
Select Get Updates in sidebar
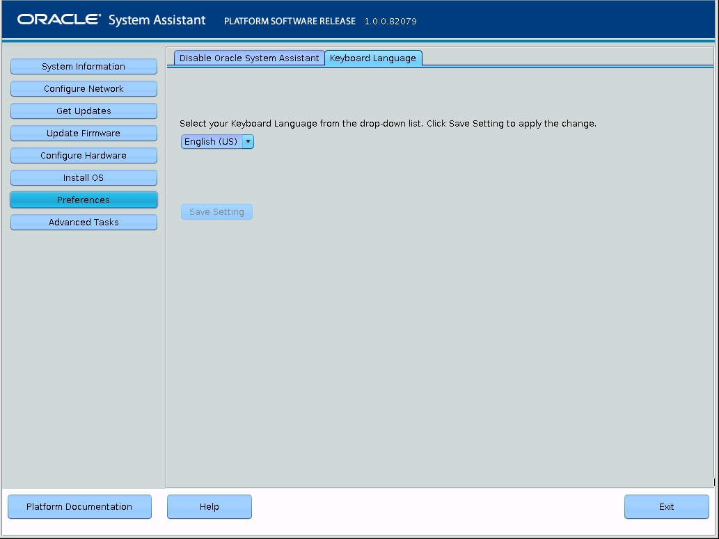pos(84,111)
